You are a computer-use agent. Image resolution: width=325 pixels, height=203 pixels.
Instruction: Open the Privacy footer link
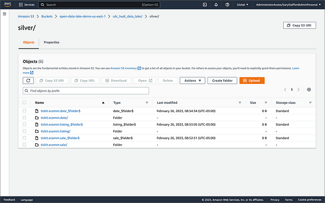click(x=275, y=200)
